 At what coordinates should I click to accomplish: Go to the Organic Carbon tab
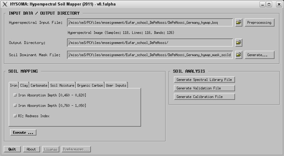pyautogui.click(x=90, y=85)
